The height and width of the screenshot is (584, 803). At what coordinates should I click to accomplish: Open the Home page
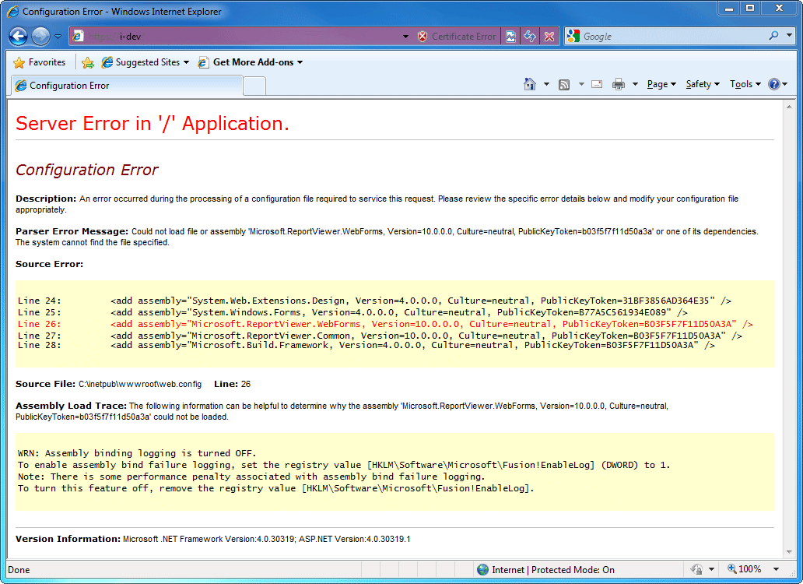pos(528,84)
